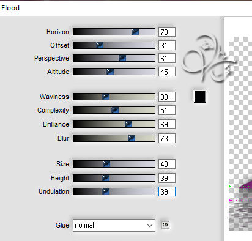Click the Brilliance slider handle
Screen dimensions: 252x241
[128, 124]
